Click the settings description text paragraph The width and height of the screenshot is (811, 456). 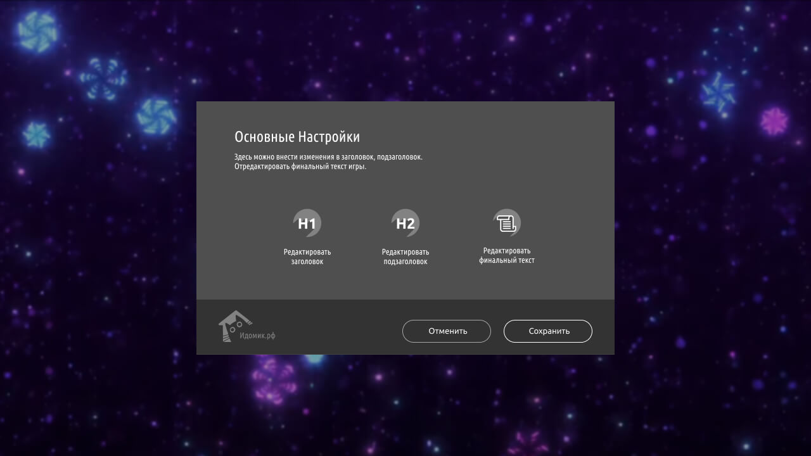pyautogui.click(x=328, y=160)
